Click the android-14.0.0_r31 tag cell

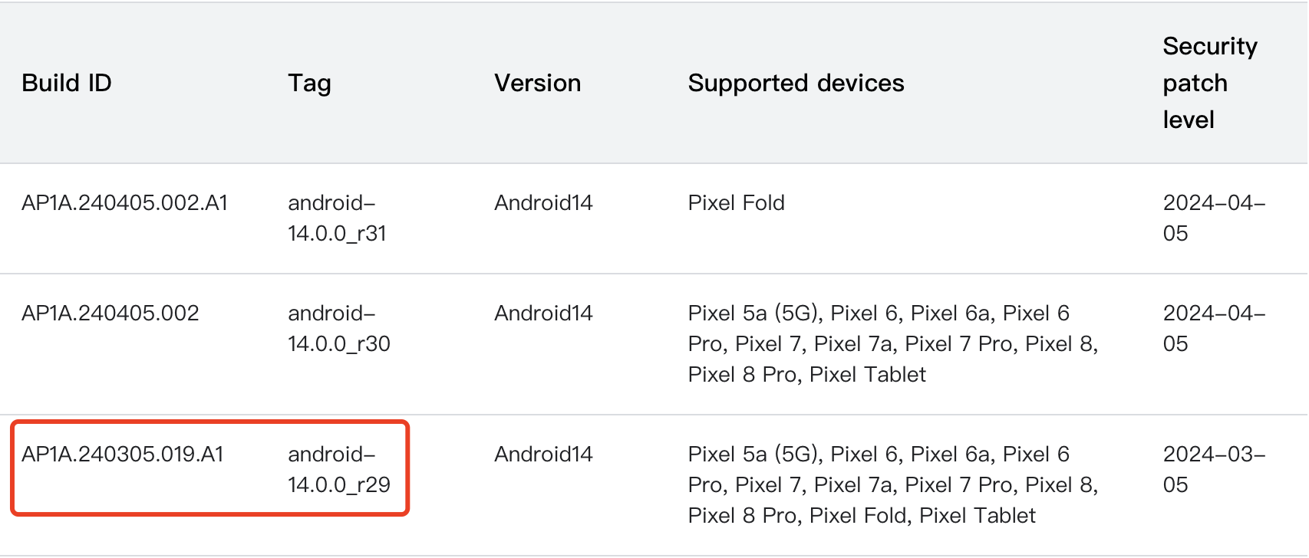click(337, 218)
